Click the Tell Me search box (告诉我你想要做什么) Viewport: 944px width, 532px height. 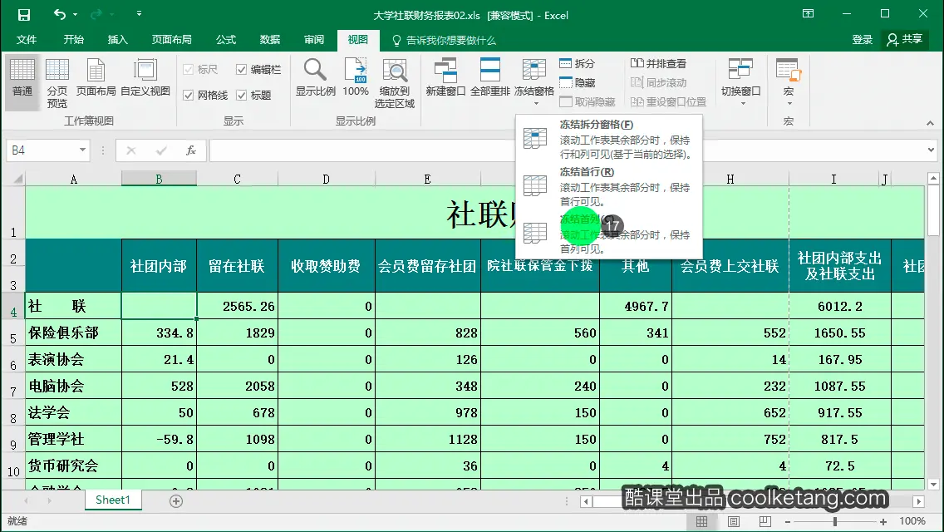pyautogui.click(x=444, y=41)
